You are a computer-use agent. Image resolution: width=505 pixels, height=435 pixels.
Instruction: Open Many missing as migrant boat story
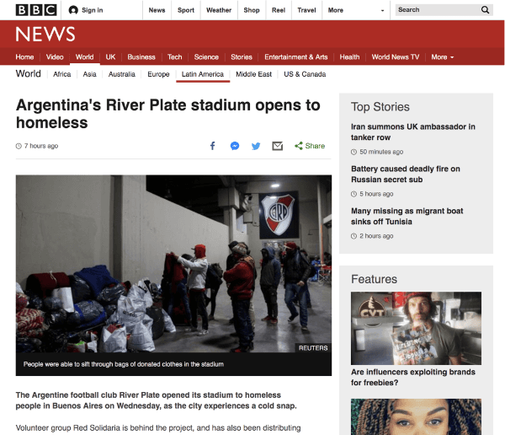click(x=407, y=216)
